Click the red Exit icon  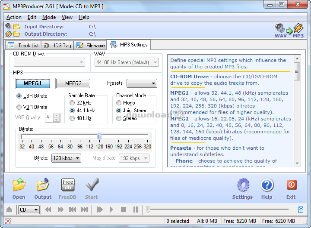pos(292,185)
